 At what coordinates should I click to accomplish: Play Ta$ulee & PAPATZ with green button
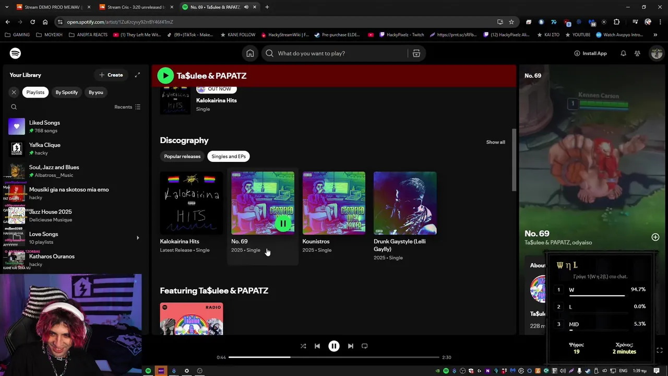pos(165,76)
